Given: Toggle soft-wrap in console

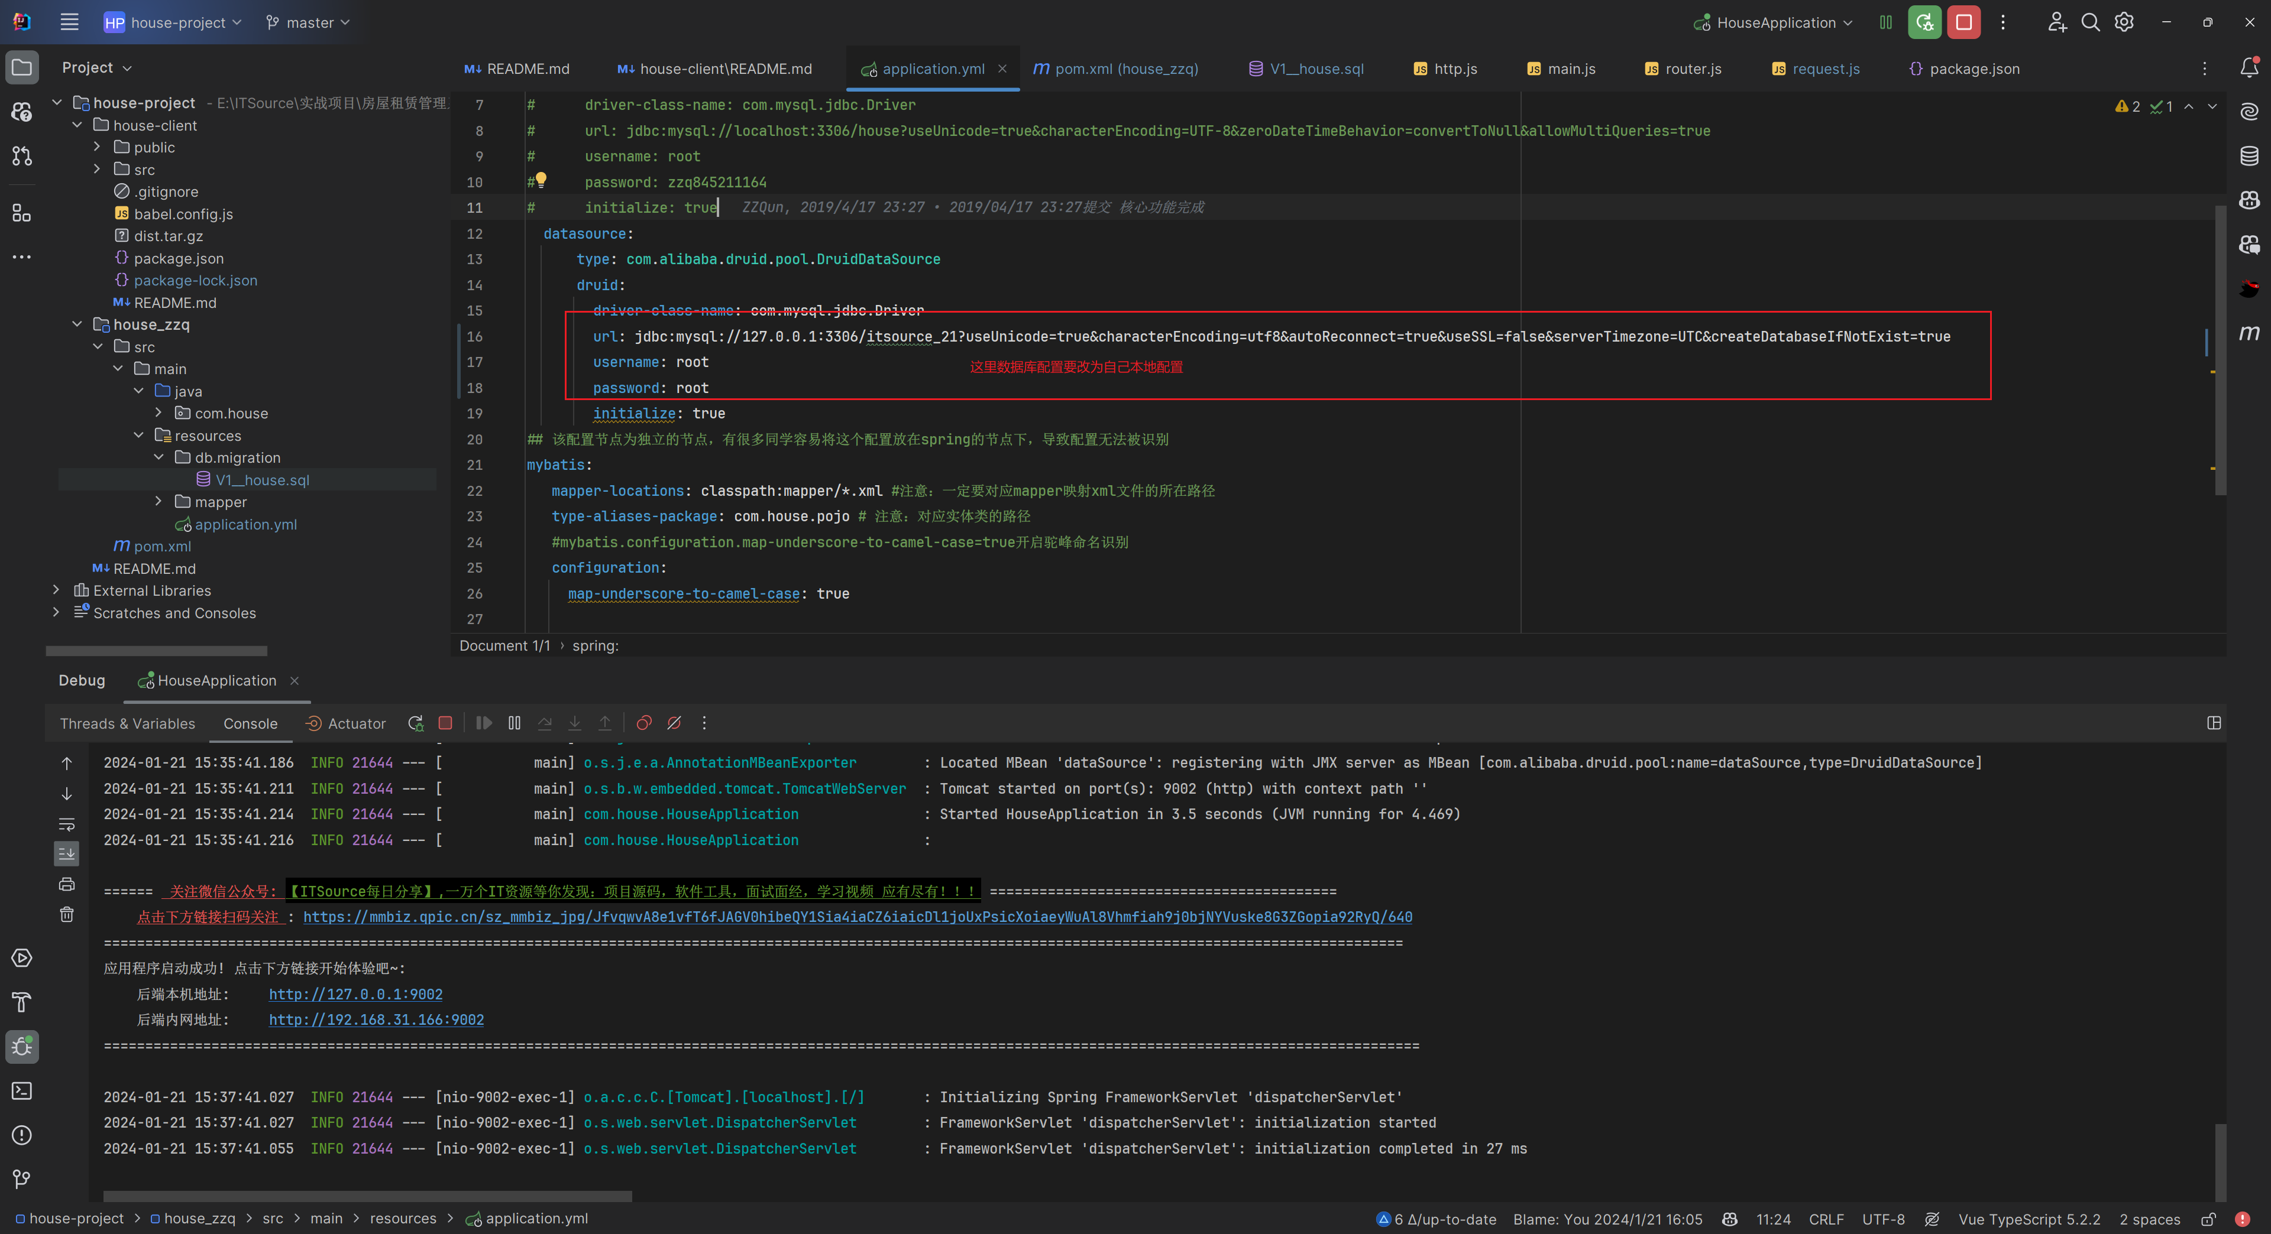Looking at the screenshot, I should (x=67, y=824).
